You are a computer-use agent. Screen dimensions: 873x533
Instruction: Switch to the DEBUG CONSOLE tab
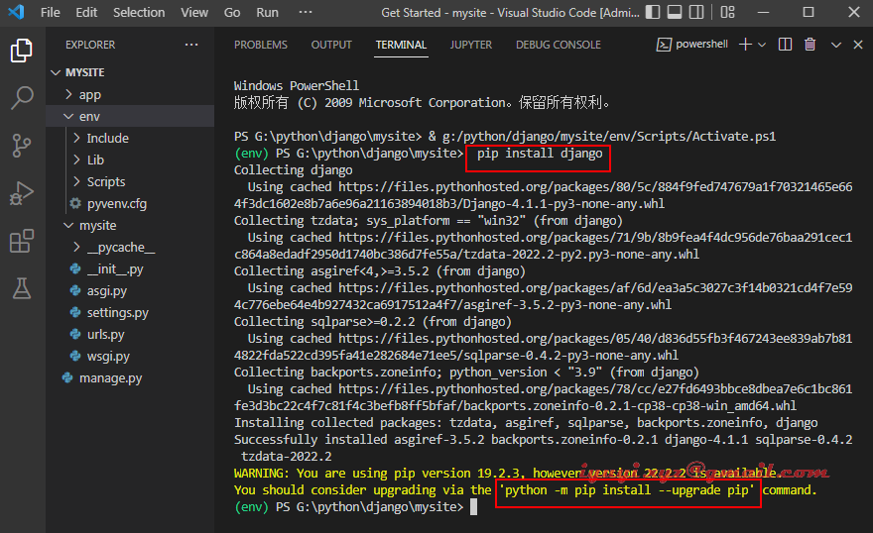coord(558,45)
